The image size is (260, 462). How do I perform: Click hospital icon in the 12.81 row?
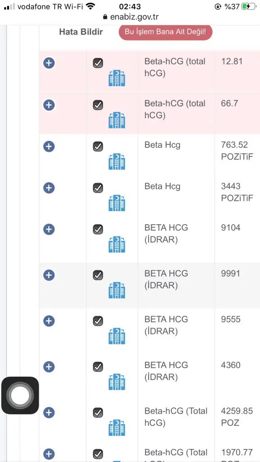(x=117, y=78)
